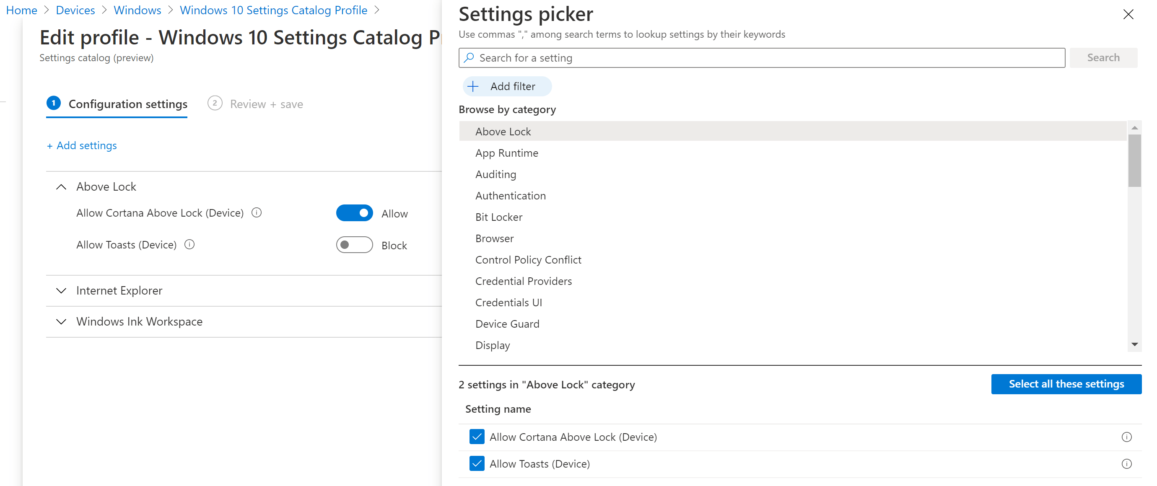1157x486 pixels.
Task: Expand the Windows Ink Workspace section
Action: pos(62,322)
